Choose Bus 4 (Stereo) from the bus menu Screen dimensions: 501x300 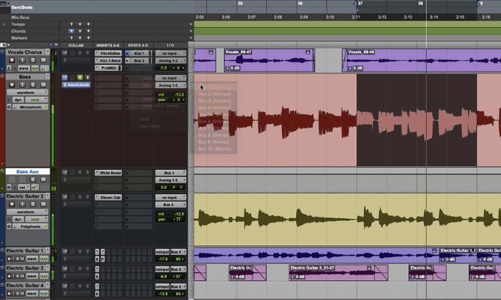click(x=215, y=108)
